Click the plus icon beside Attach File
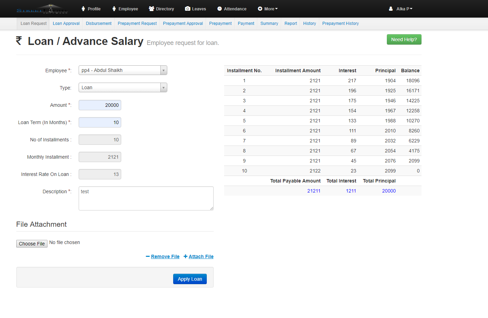 pos(185,256)
